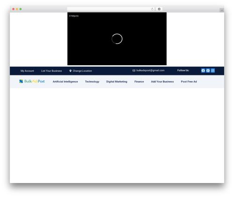Minimize browser with yellow button

click(x=17, y=9)
